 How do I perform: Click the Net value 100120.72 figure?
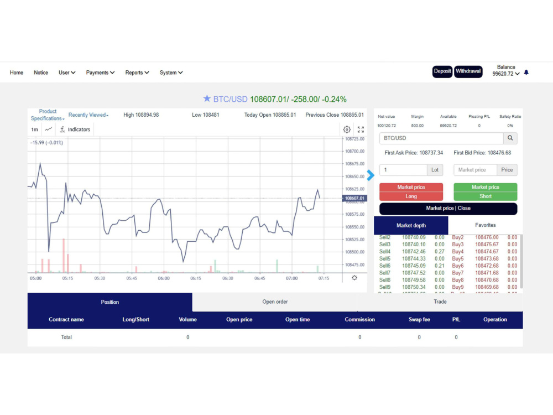click(x=387, y=126)
